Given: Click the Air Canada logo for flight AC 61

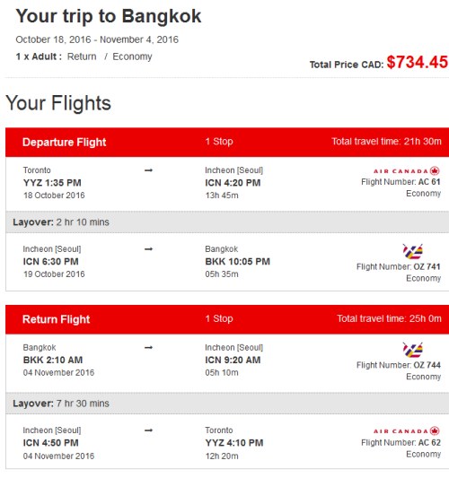Looking at the screenshot, I should (x=407, y=170).
